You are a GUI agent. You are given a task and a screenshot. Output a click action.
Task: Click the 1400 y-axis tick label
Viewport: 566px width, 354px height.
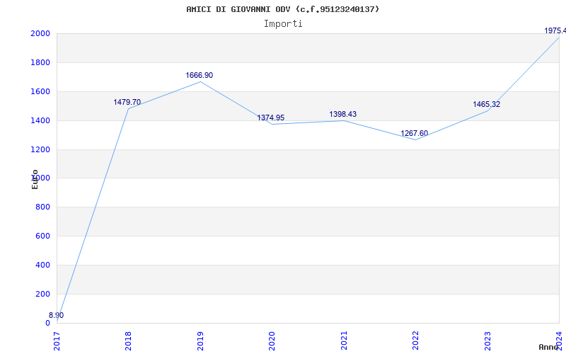pyautogui.click(x=40, y=120)
